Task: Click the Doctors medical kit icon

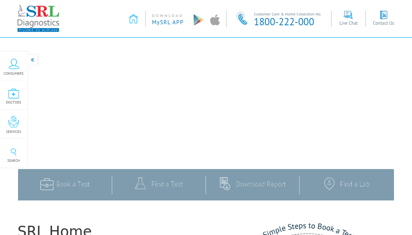Action: point(14,93)
